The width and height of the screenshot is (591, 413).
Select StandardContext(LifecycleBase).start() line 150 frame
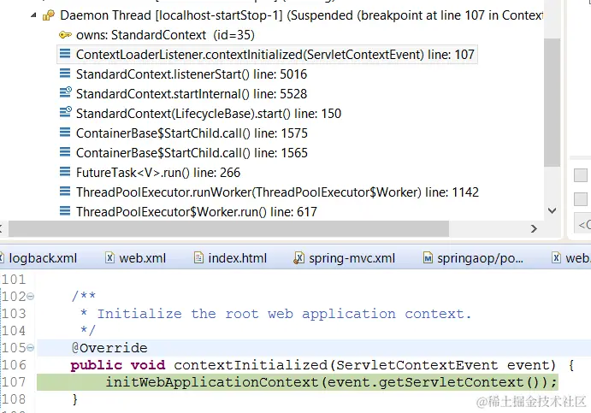pyautogui.click(x=209, y=114)
